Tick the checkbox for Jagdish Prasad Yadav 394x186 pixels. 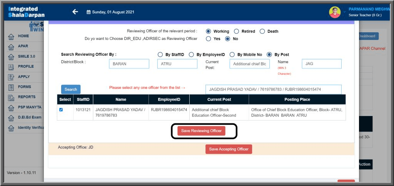coord(61,110)
